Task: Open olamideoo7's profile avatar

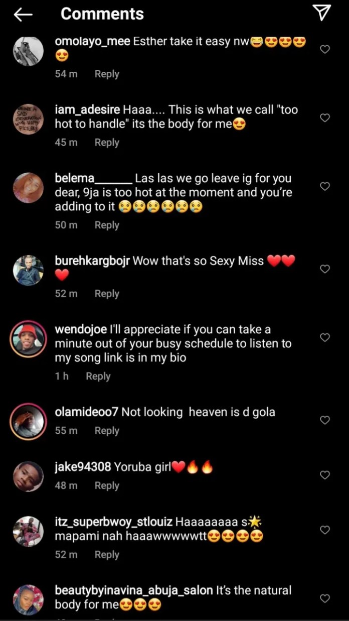Action: pyautogui.click(x=28, y=421)
